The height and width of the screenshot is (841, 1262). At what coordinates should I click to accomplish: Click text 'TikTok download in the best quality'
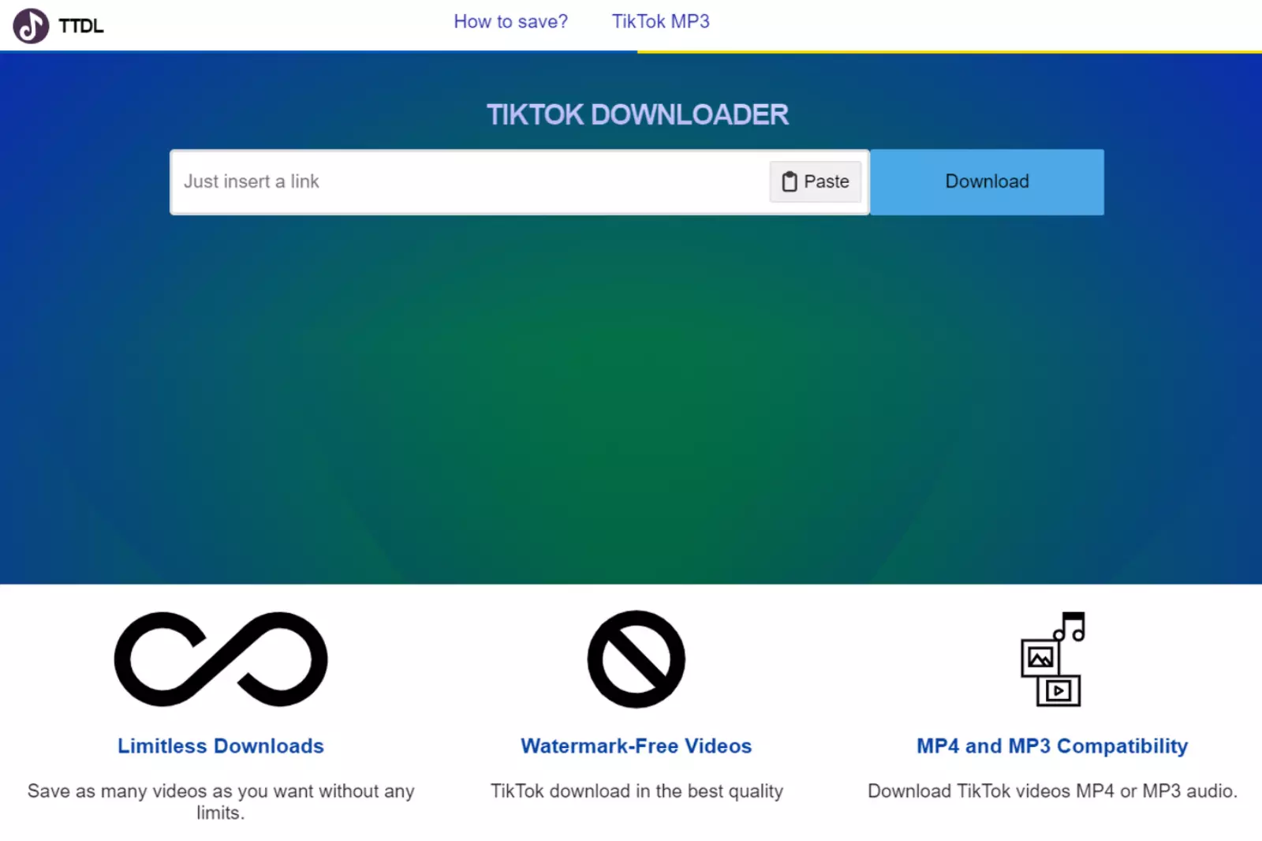coord(637,791)
